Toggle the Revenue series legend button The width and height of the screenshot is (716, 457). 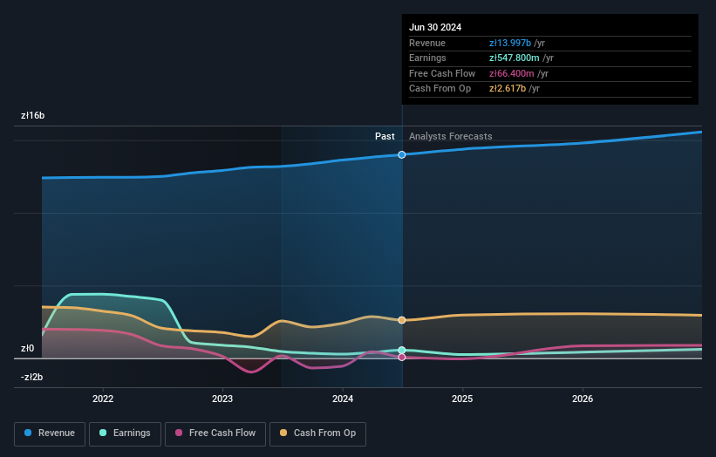click(50, 433)
